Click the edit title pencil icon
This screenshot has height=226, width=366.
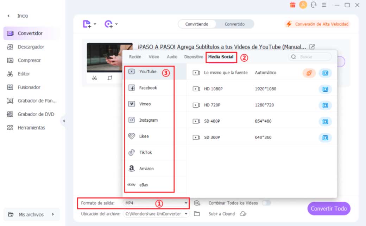[x=312, y=47]
